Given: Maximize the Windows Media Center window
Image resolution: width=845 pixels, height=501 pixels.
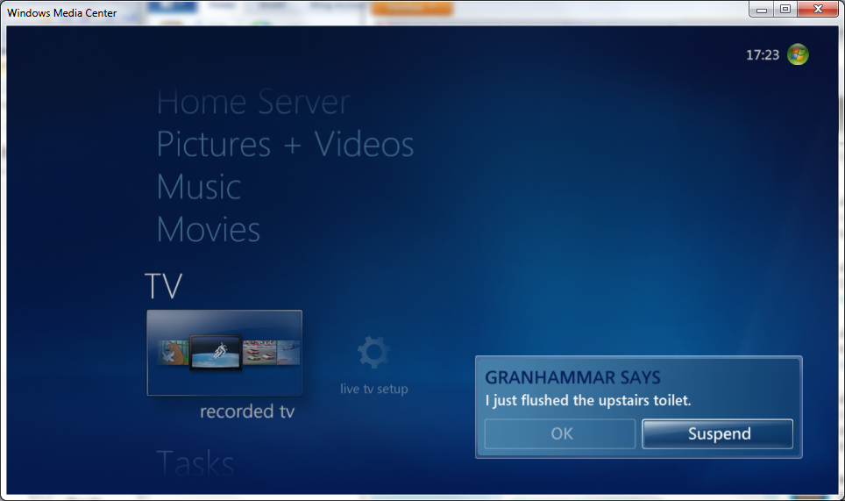Looking at the screenshot, I should [785, 9].
